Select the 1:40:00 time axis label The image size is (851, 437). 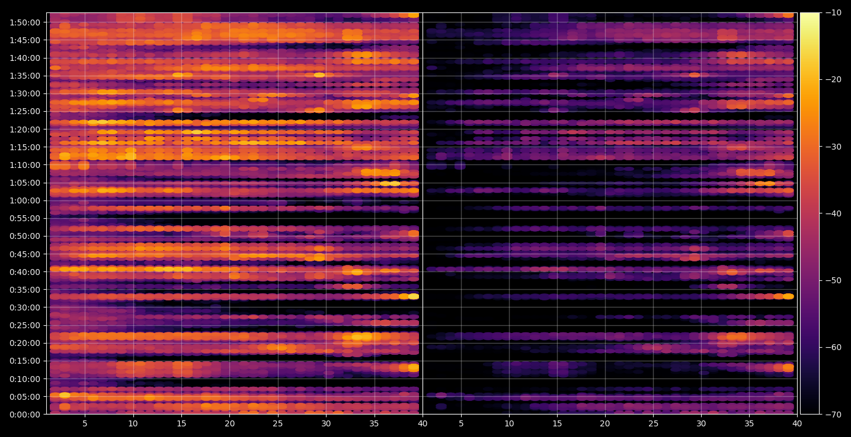(x=25, y=58)
